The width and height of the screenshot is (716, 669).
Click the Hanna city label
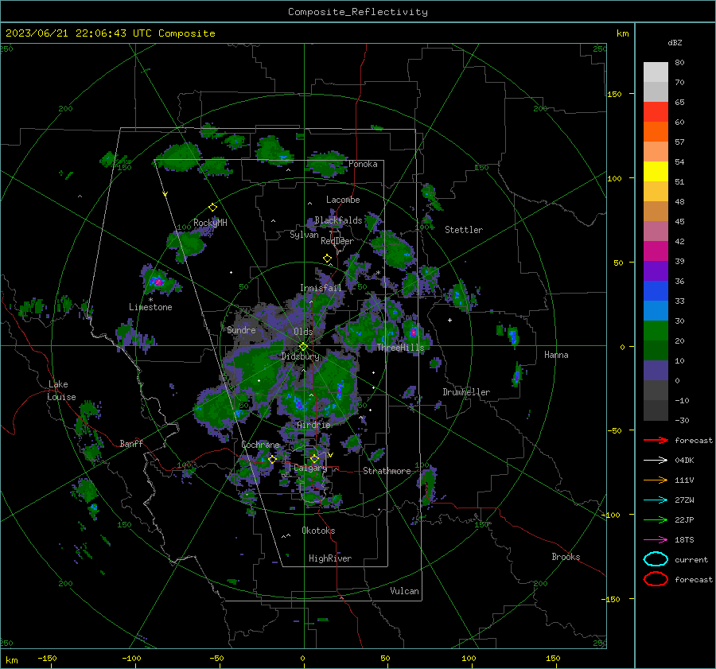point(556,355)
